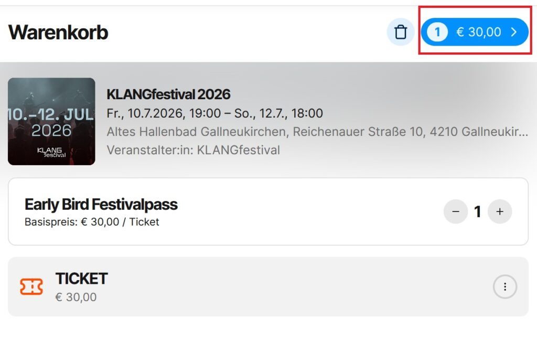
Task: Decrease Early Bird Festivalpass quantity with minus
Action: coord(456,211)
